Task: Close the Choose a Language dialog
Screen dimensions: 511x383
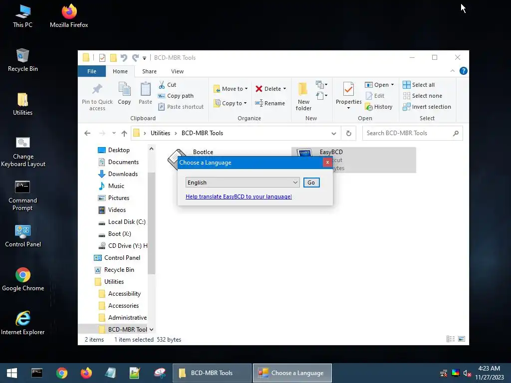Action: pyautogui.click(x=327, y=162)
